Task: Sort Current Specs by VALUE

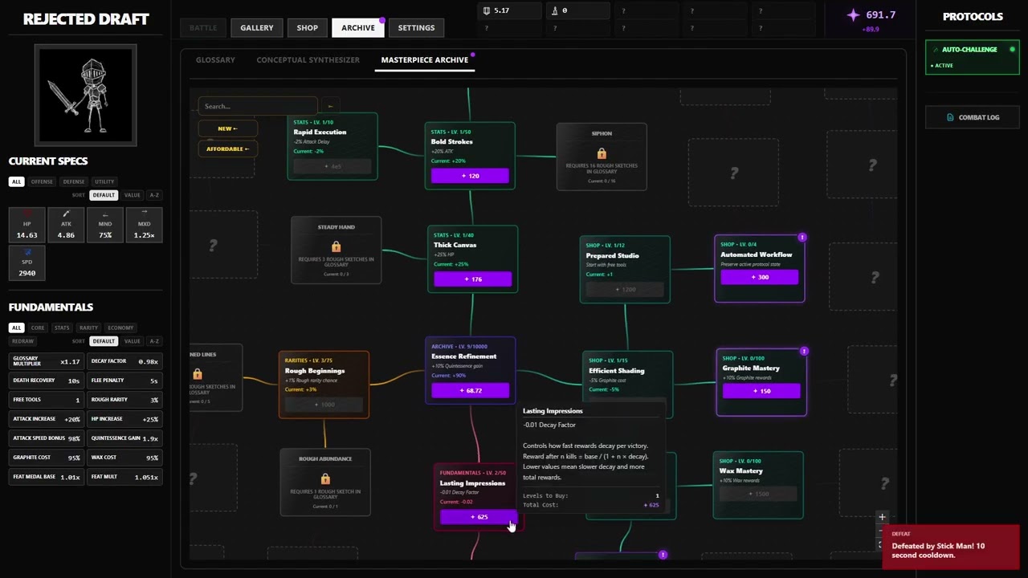Action: 132,195
